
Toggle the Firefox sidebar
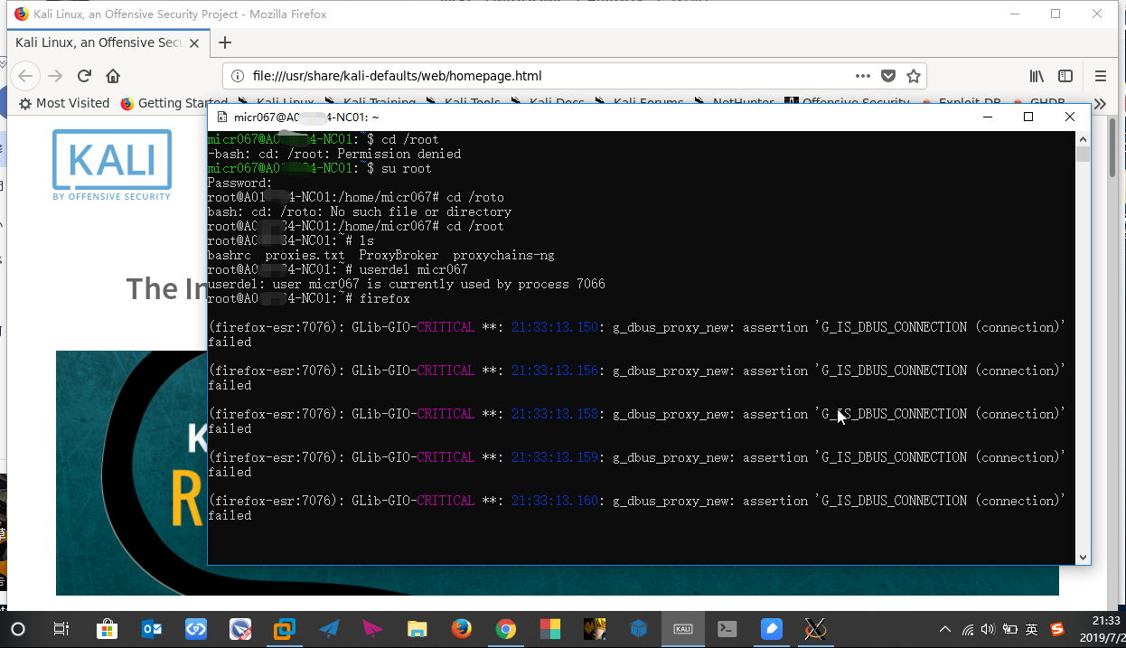pyautogui.click(x=1065, y=76)
